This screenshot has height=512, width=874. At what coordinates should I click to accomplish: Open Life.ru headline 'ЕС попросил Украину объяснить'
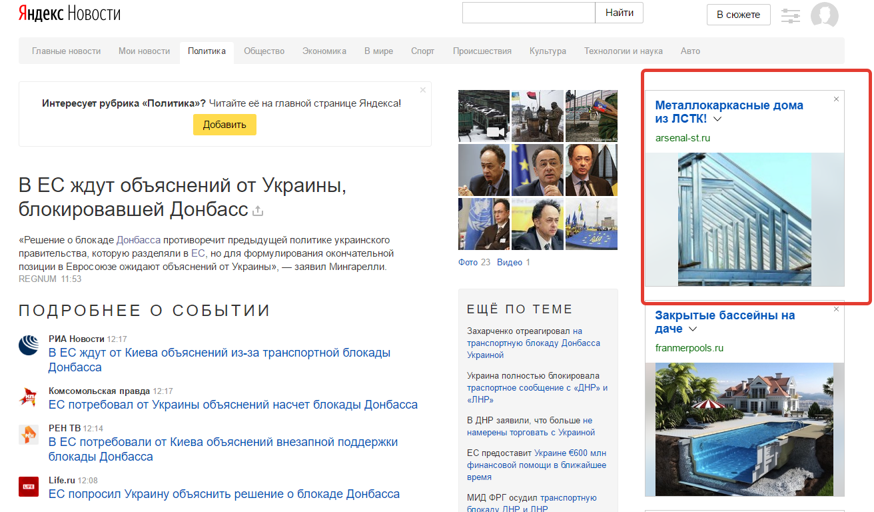click(x=224, y=494)
